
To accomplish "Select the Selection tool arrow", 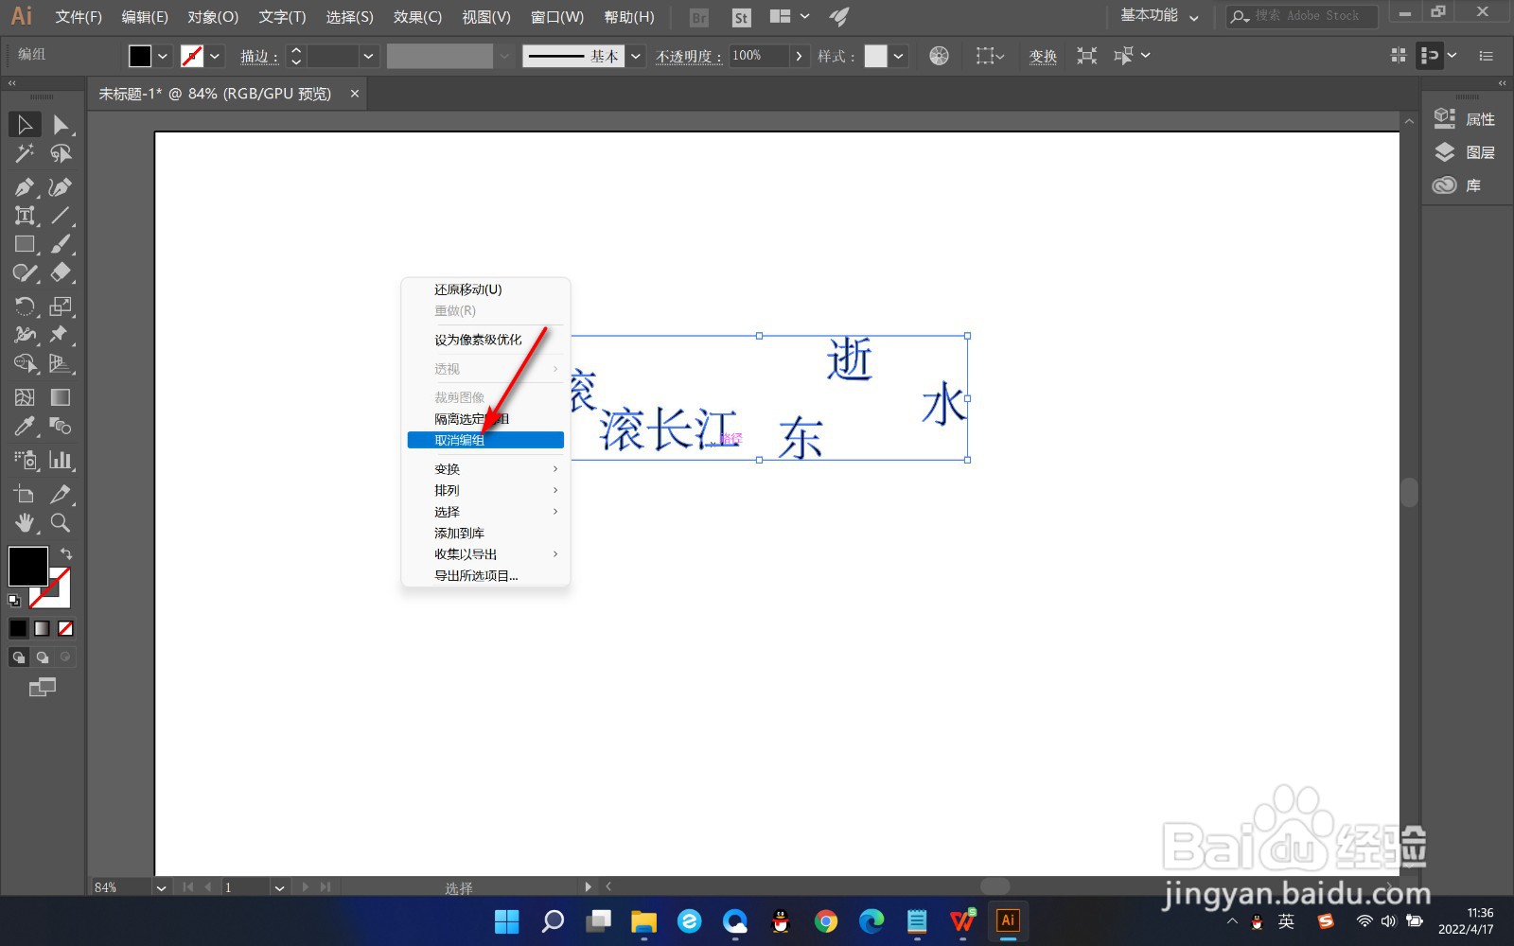I will [25, 124].
